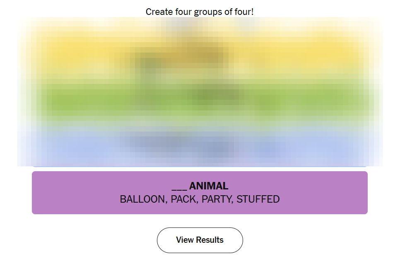
Task: Click the word ANIMAL in the title
Action: pyautogui.click(x=209, y=186)
